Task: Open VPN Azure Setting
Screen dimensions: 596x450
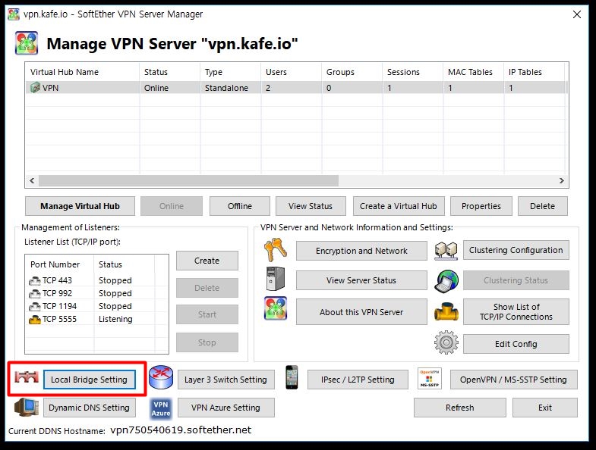Action: tap(225, 408)
